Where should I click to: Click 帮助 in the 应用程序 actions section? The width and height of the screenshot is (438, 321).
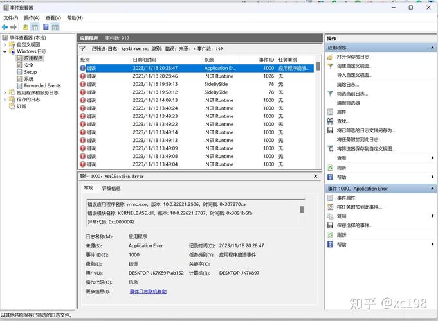pyautogui.click(x=342, y=177)
